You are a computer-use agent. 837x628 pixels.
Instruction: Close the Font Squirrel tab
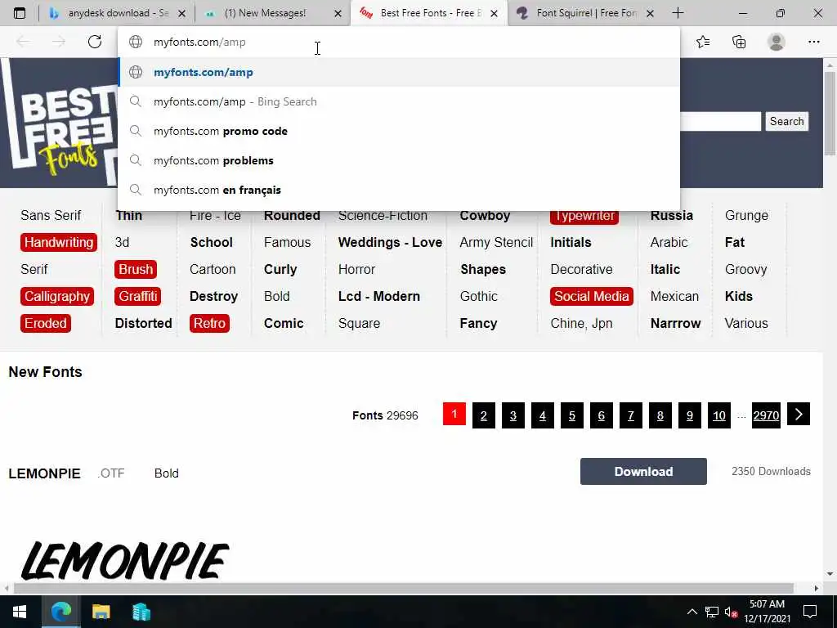tap(650, 13)
